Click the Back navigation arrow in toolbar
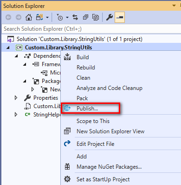Screen dimensions: 181x185 8,17
